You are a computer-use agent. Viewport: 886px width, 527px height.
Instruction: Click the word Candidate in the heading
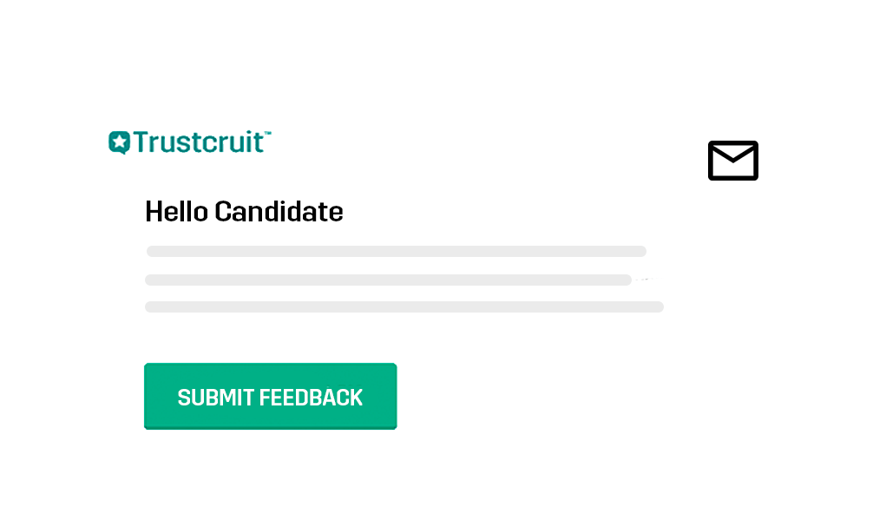(279, 212)
